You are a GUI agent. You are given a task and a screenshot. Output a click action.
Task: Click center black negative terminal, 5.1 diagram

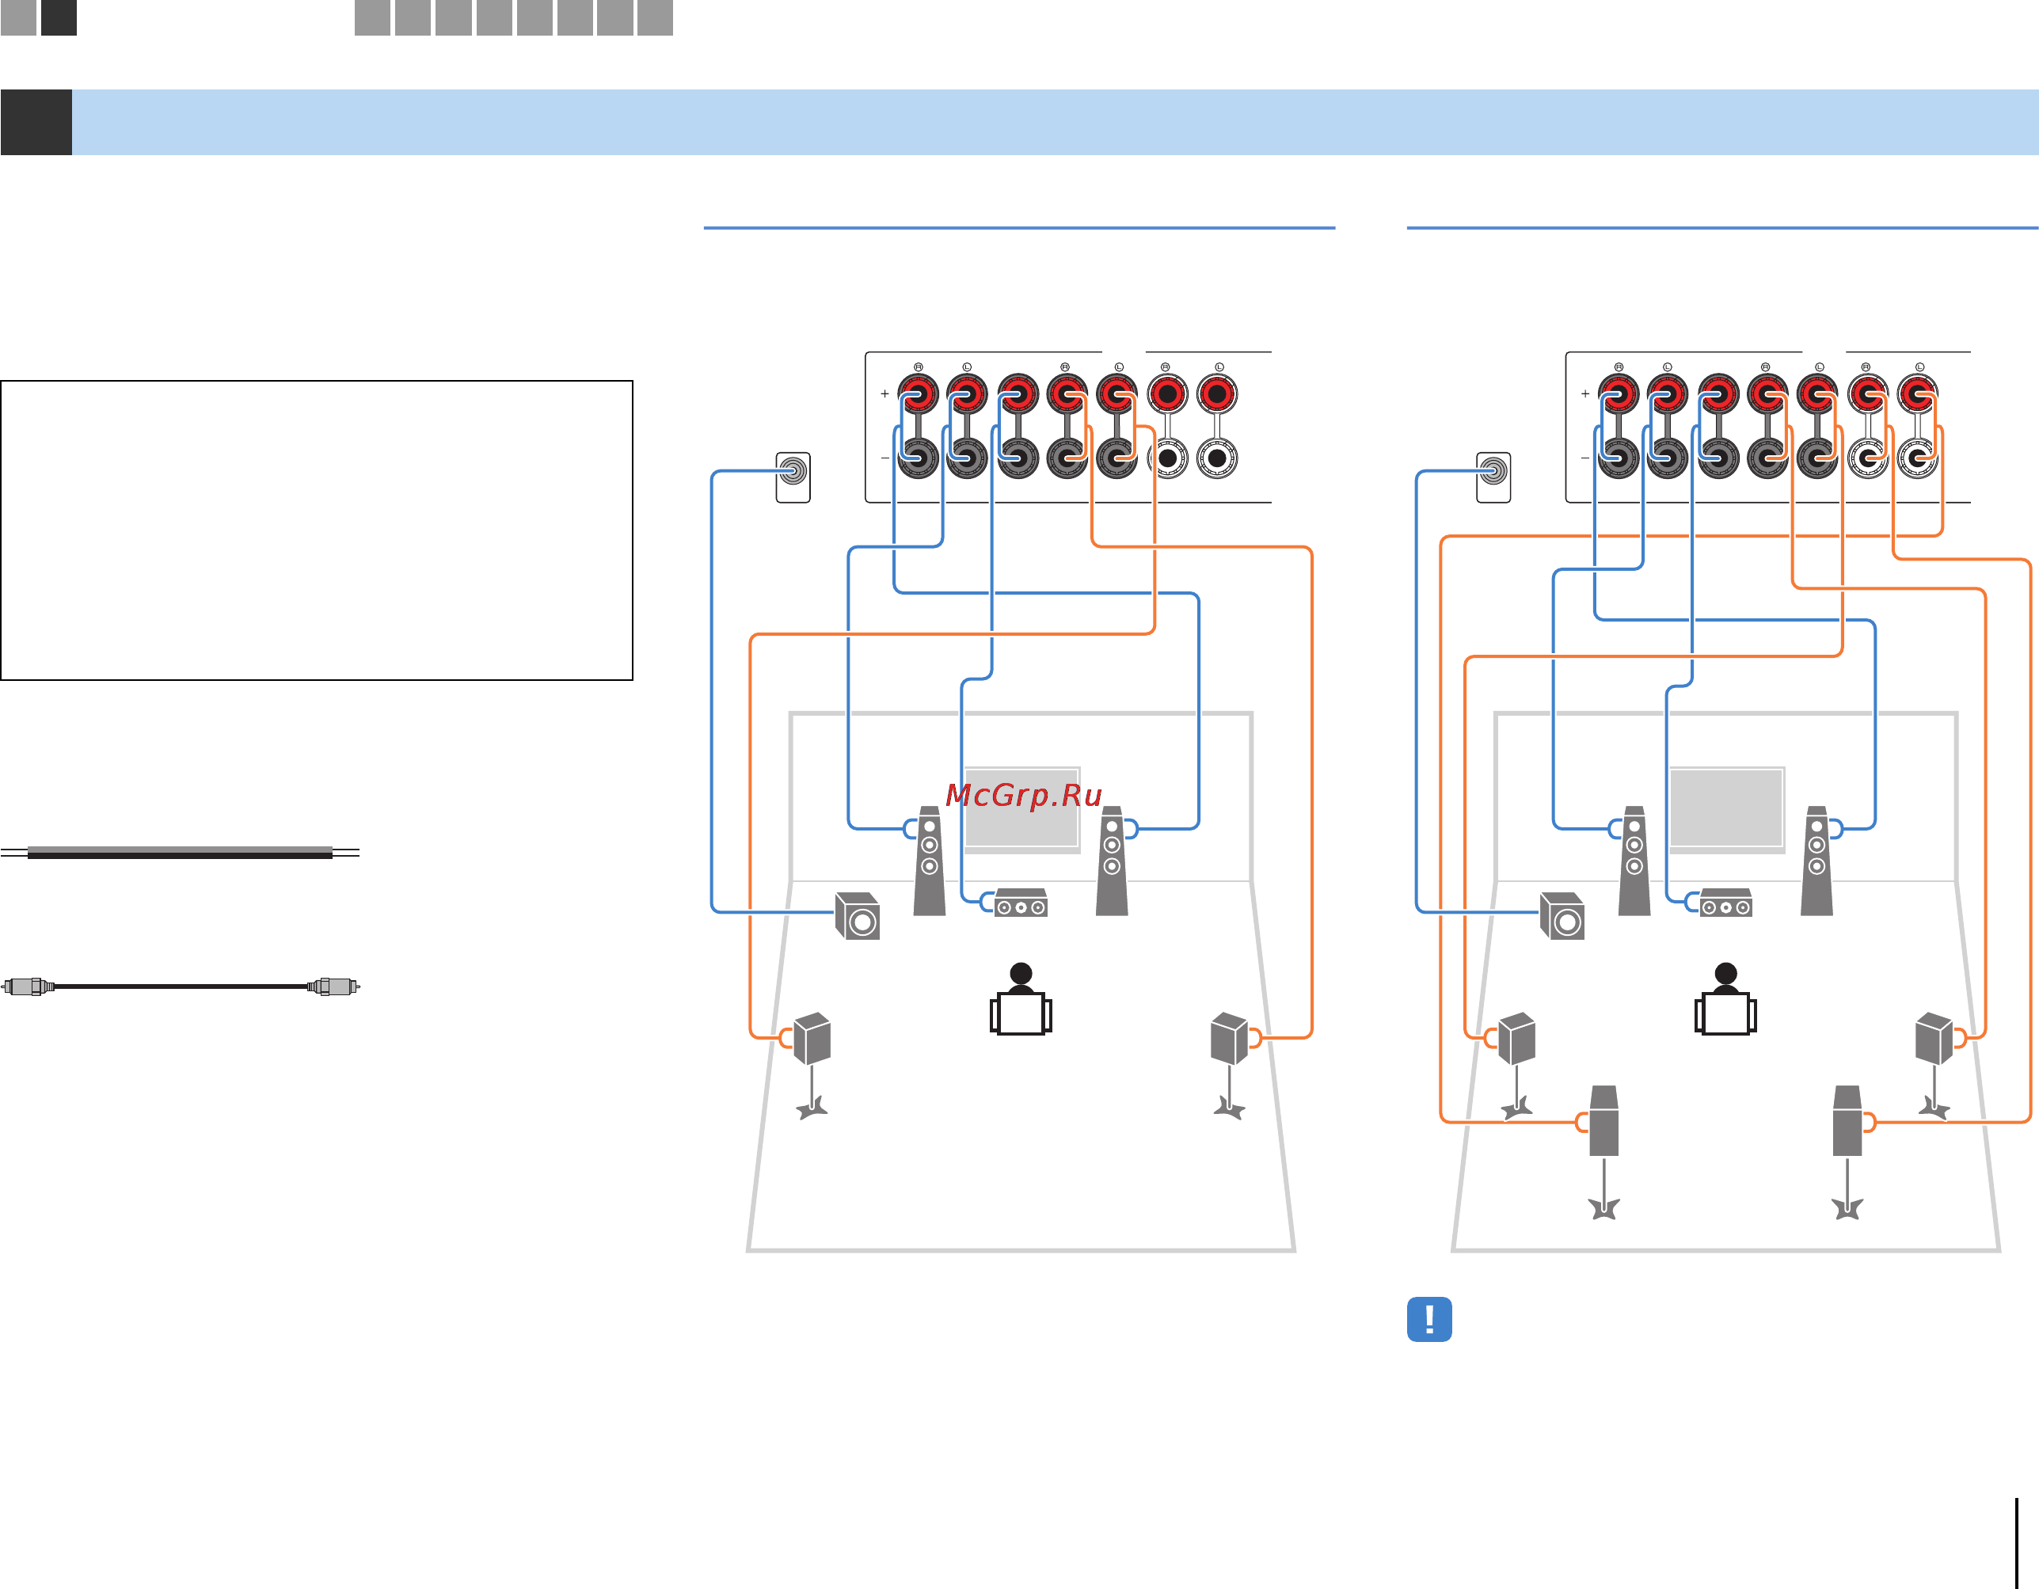coord(1018,458)
